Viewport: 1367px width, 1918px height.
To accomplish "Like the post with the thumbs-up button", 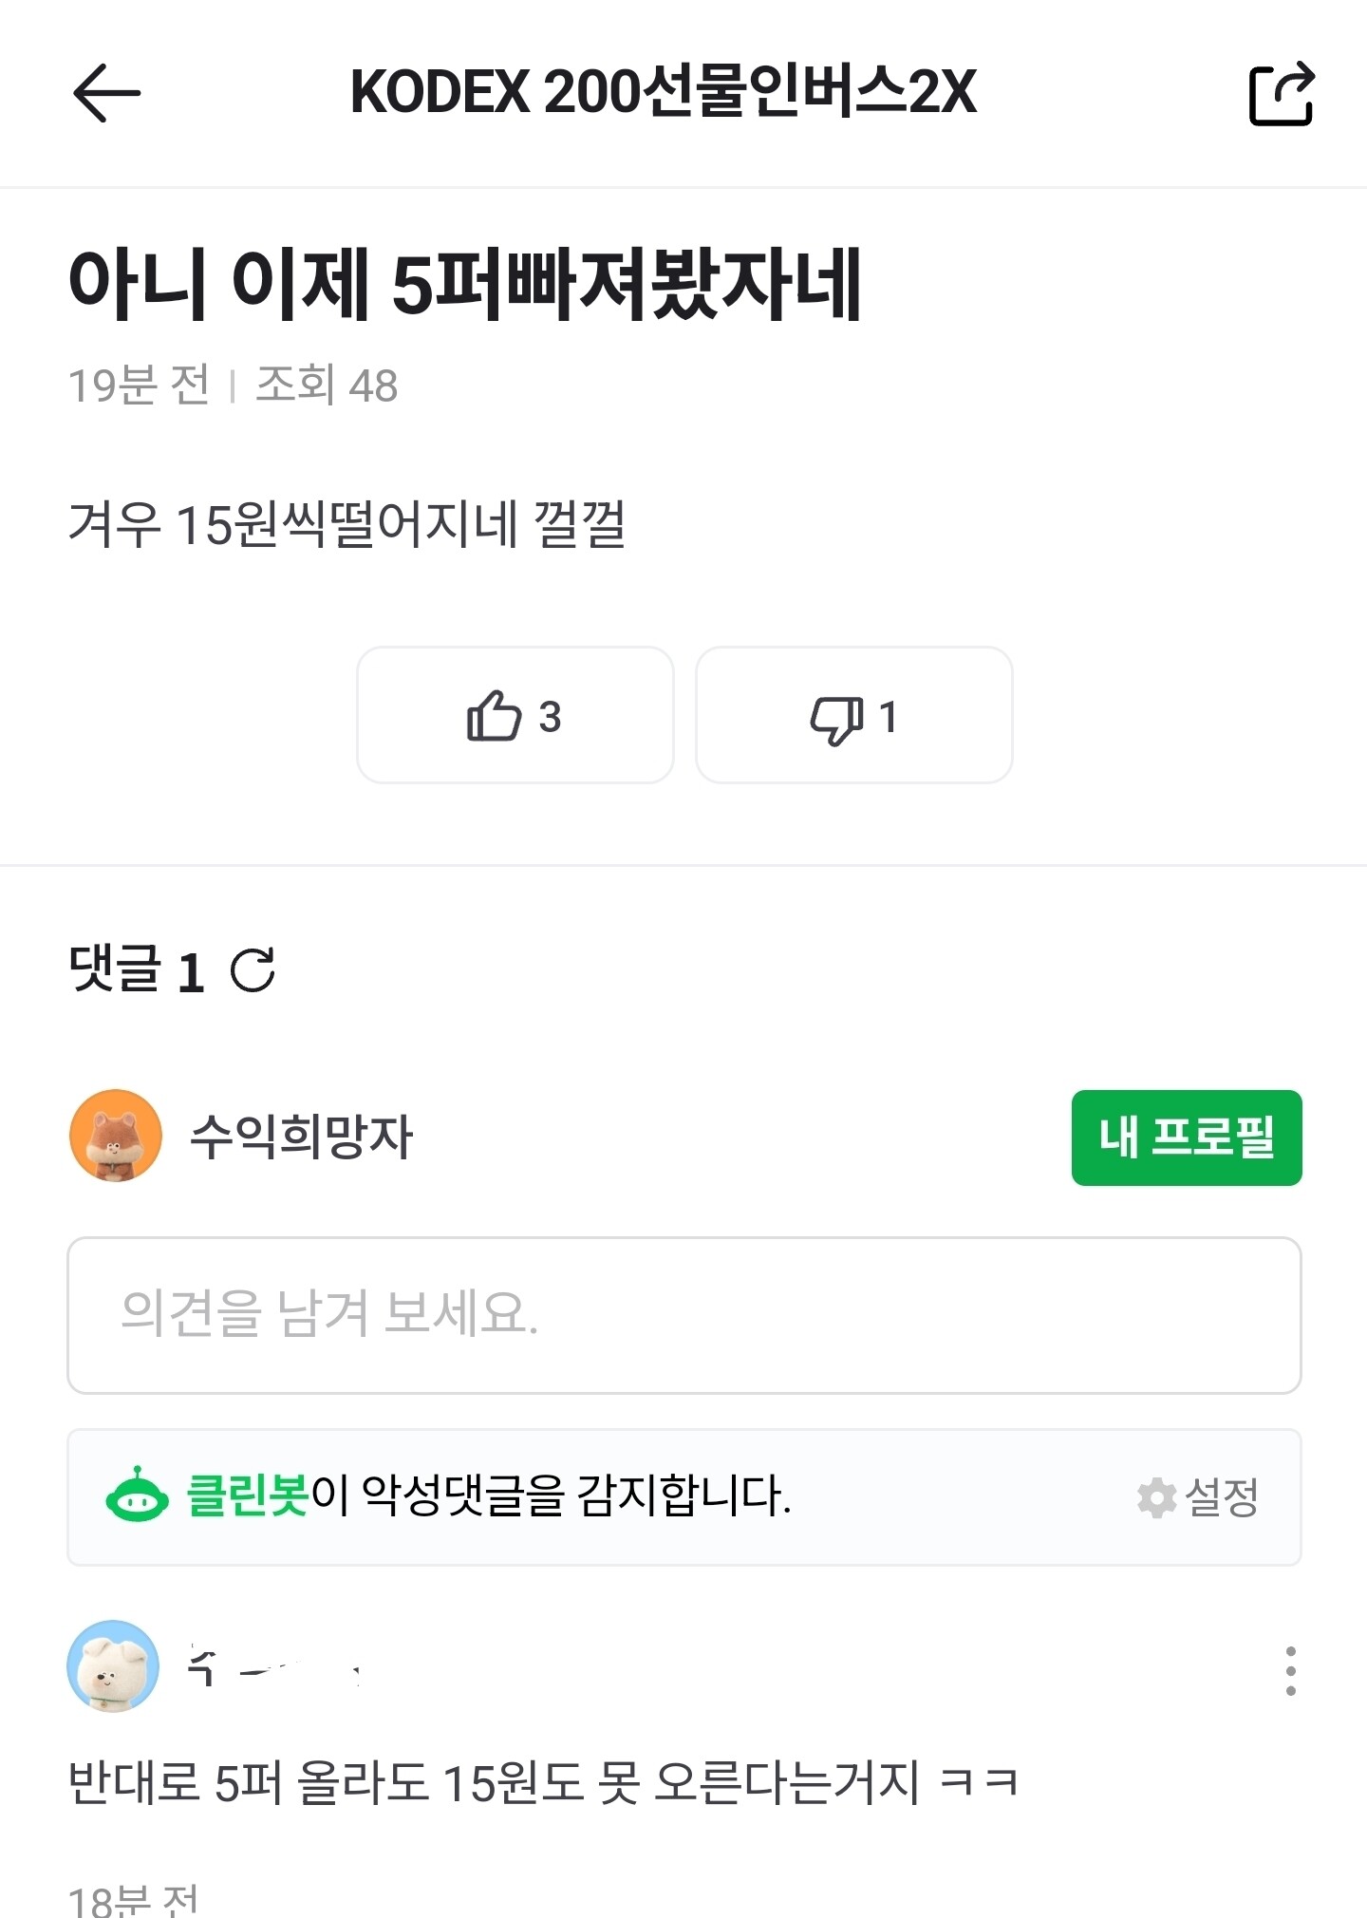I will click(515, 716).
